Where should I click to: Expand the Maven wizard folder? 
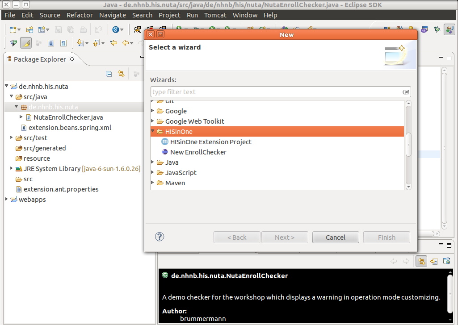click(153, 183)
